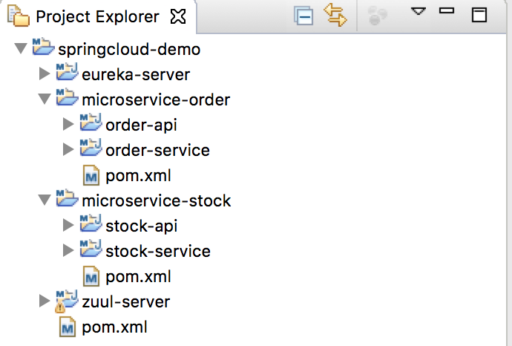This screenshot has height=346, width=512.
Task: Select pom.xml under microservice-stock
Action: (x=138, y=276)
